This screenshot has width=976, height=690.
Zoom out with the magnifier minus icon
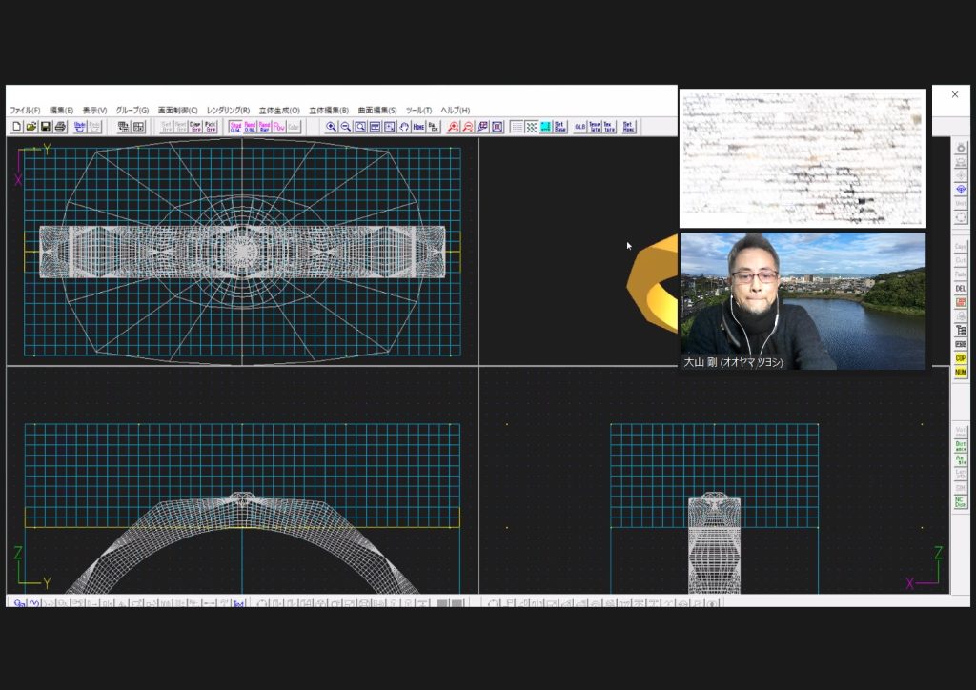346,127
